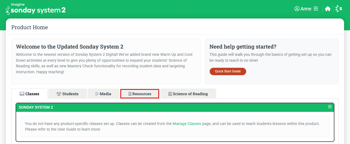This screenshot has width=350, height=144.
Task: Switch to the Resources tab
Action: 140,94
